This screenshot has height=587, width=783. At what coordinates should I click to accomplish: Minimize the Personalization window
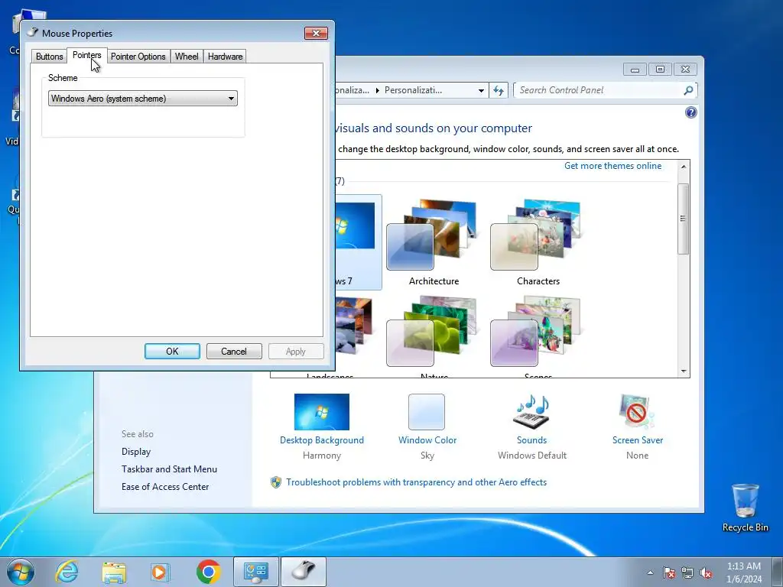(635, 70)
